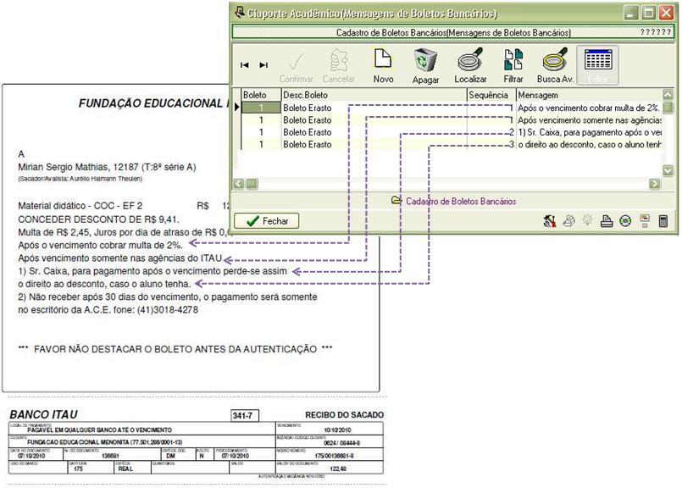Click the Desc.Boleto column header
The height and width of the screenshot is (488, 682).
coord(373,96)
